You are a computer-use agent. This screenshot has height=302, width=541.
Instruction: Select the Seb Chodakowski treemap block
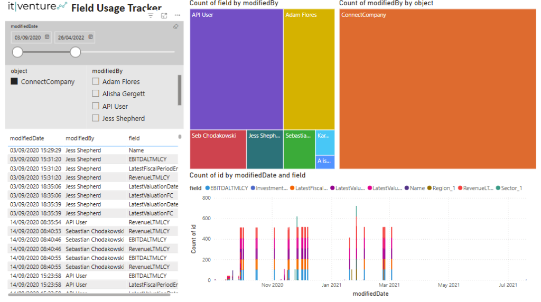tap(218, 150)
